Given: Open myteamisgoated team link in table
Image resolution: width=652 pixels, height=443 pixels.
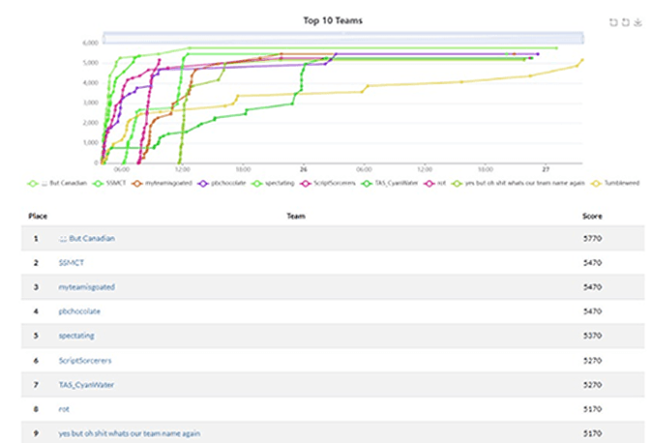Looking at the screenshot, I should 86,287.
